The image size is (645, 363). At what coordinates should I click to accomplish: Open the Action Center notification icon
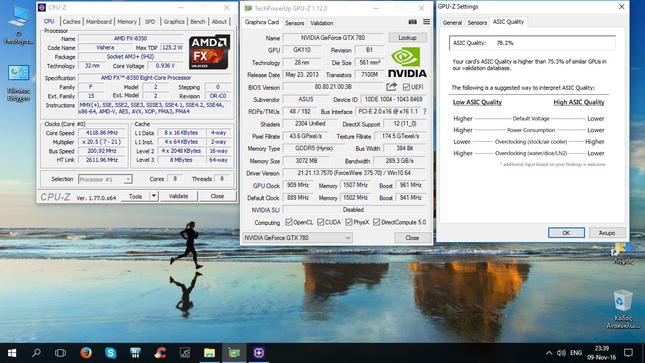click(628, 353)
